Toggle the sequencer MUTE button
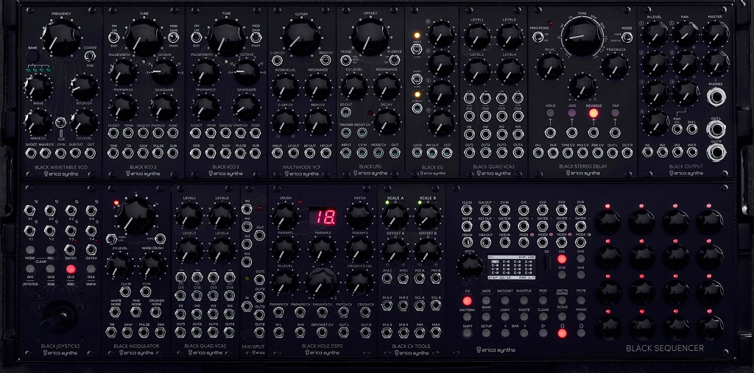 pos(581,301)
